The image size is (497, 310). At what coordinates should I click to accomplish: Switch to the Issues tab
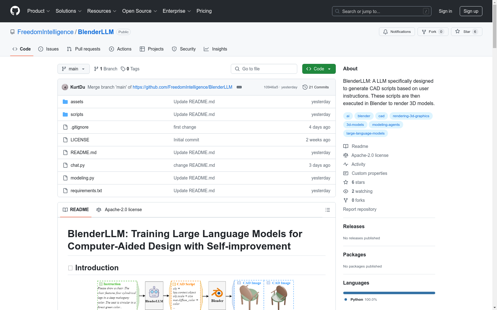48,49
